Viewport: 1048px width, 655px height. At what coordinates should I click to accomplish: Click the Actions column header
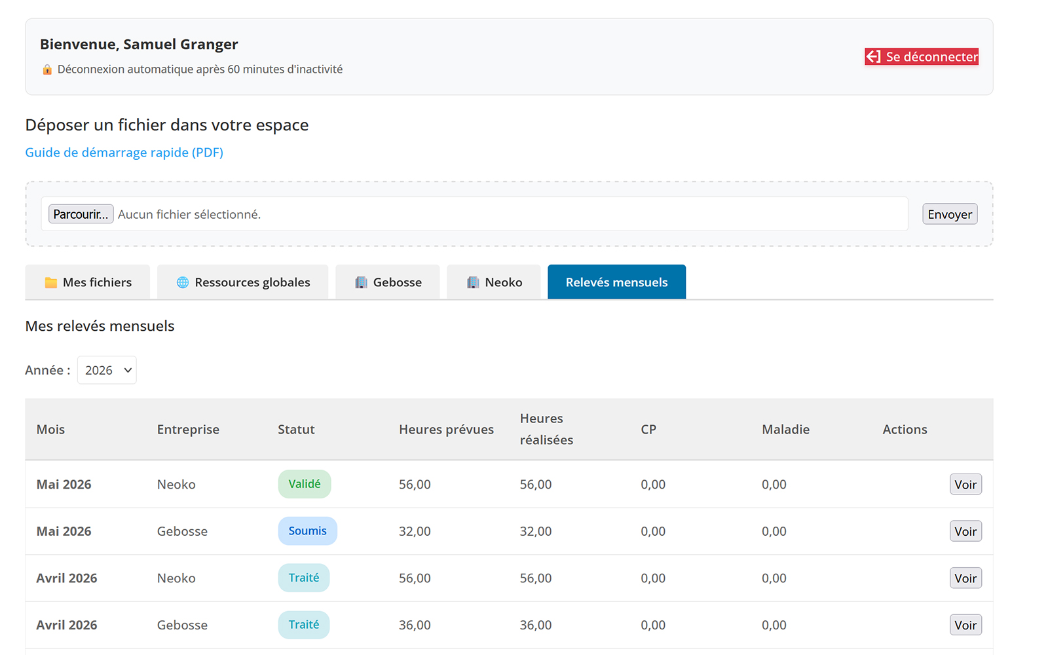tap(905, 430)
